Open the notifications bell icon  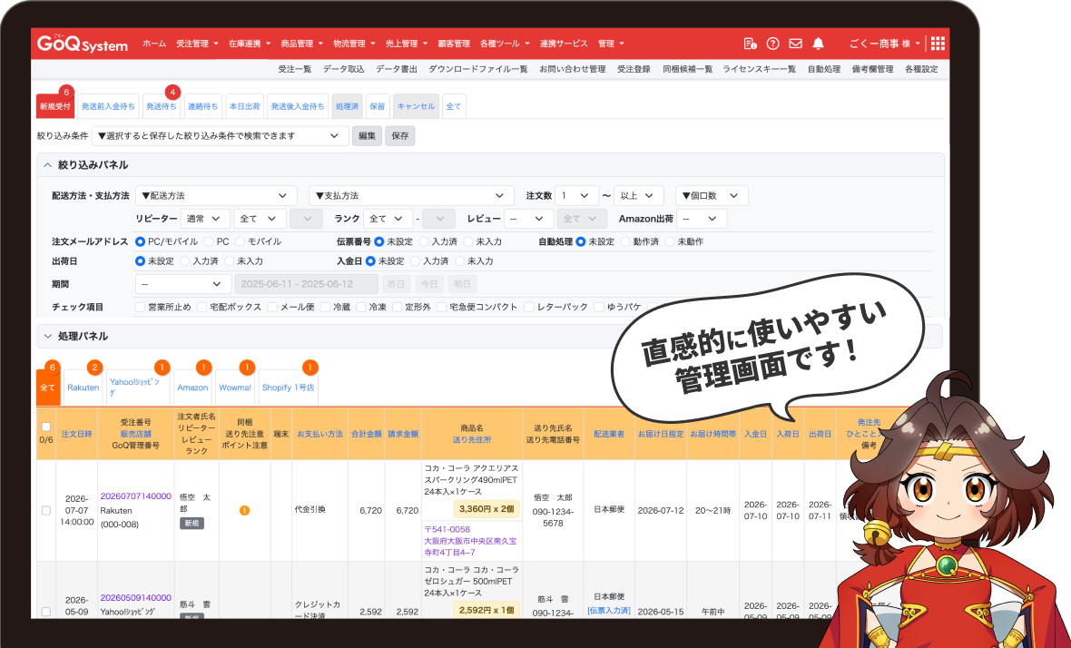point(819,44)
